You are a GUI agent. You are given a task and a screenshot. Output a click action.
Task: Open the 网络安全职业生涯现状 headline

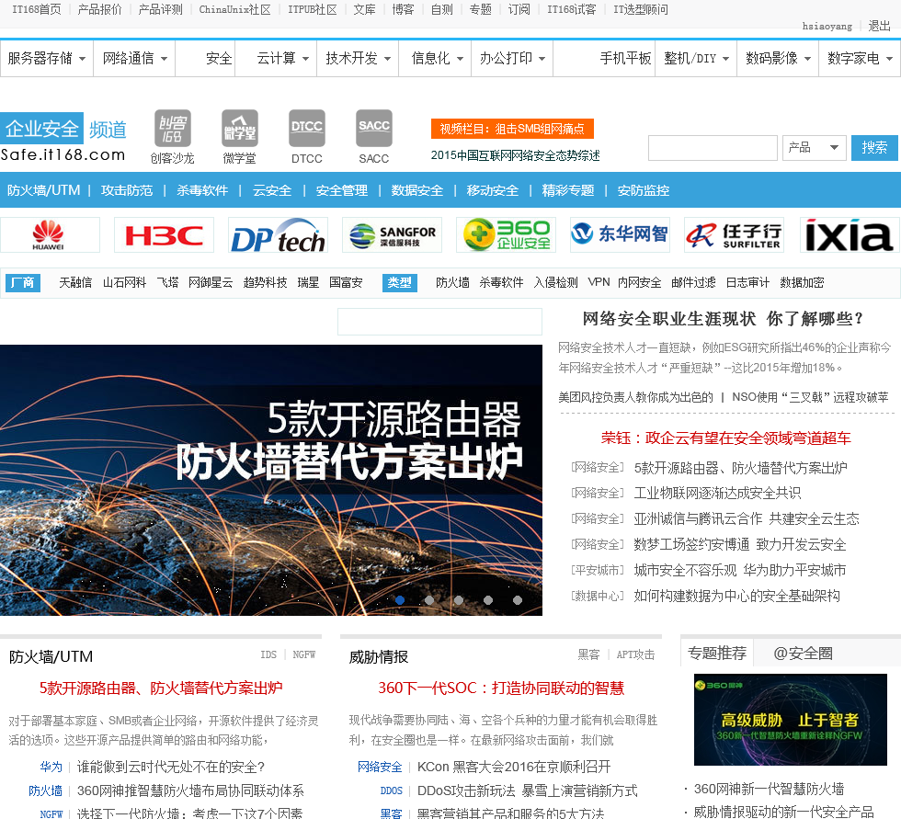click(x=723, y=319)
